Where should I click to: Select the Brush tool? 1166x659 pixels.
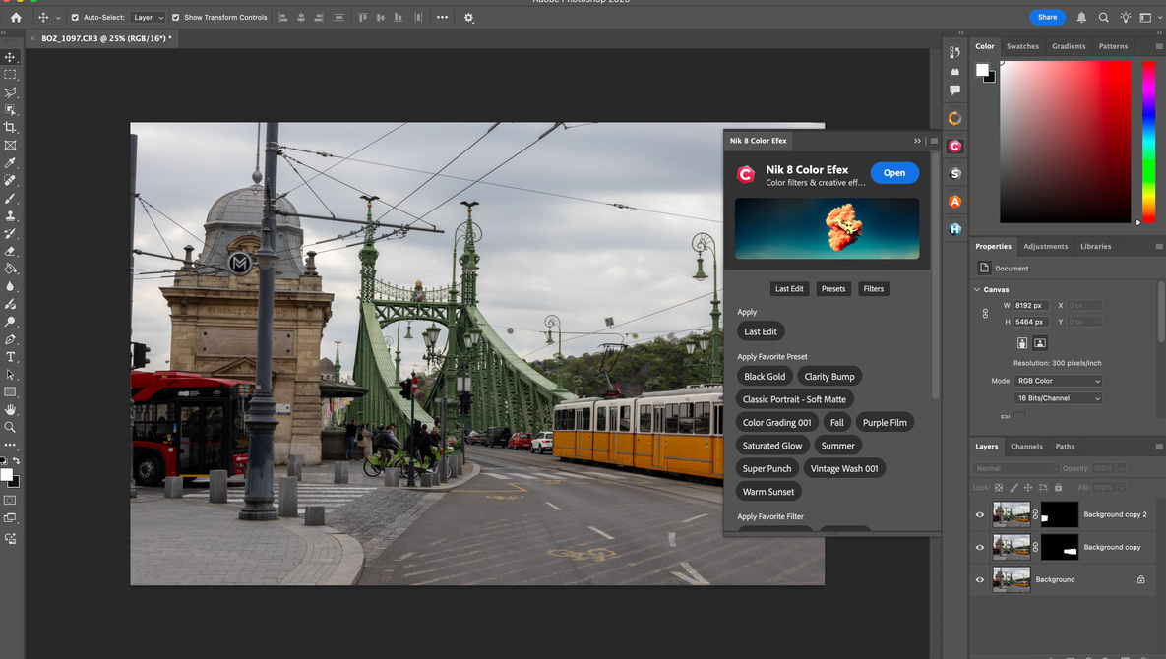11,199
